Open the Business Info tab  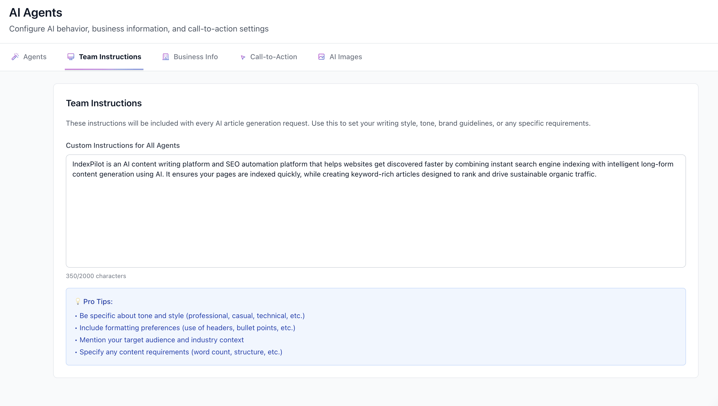pyautogui.click(x=195, y=57)
